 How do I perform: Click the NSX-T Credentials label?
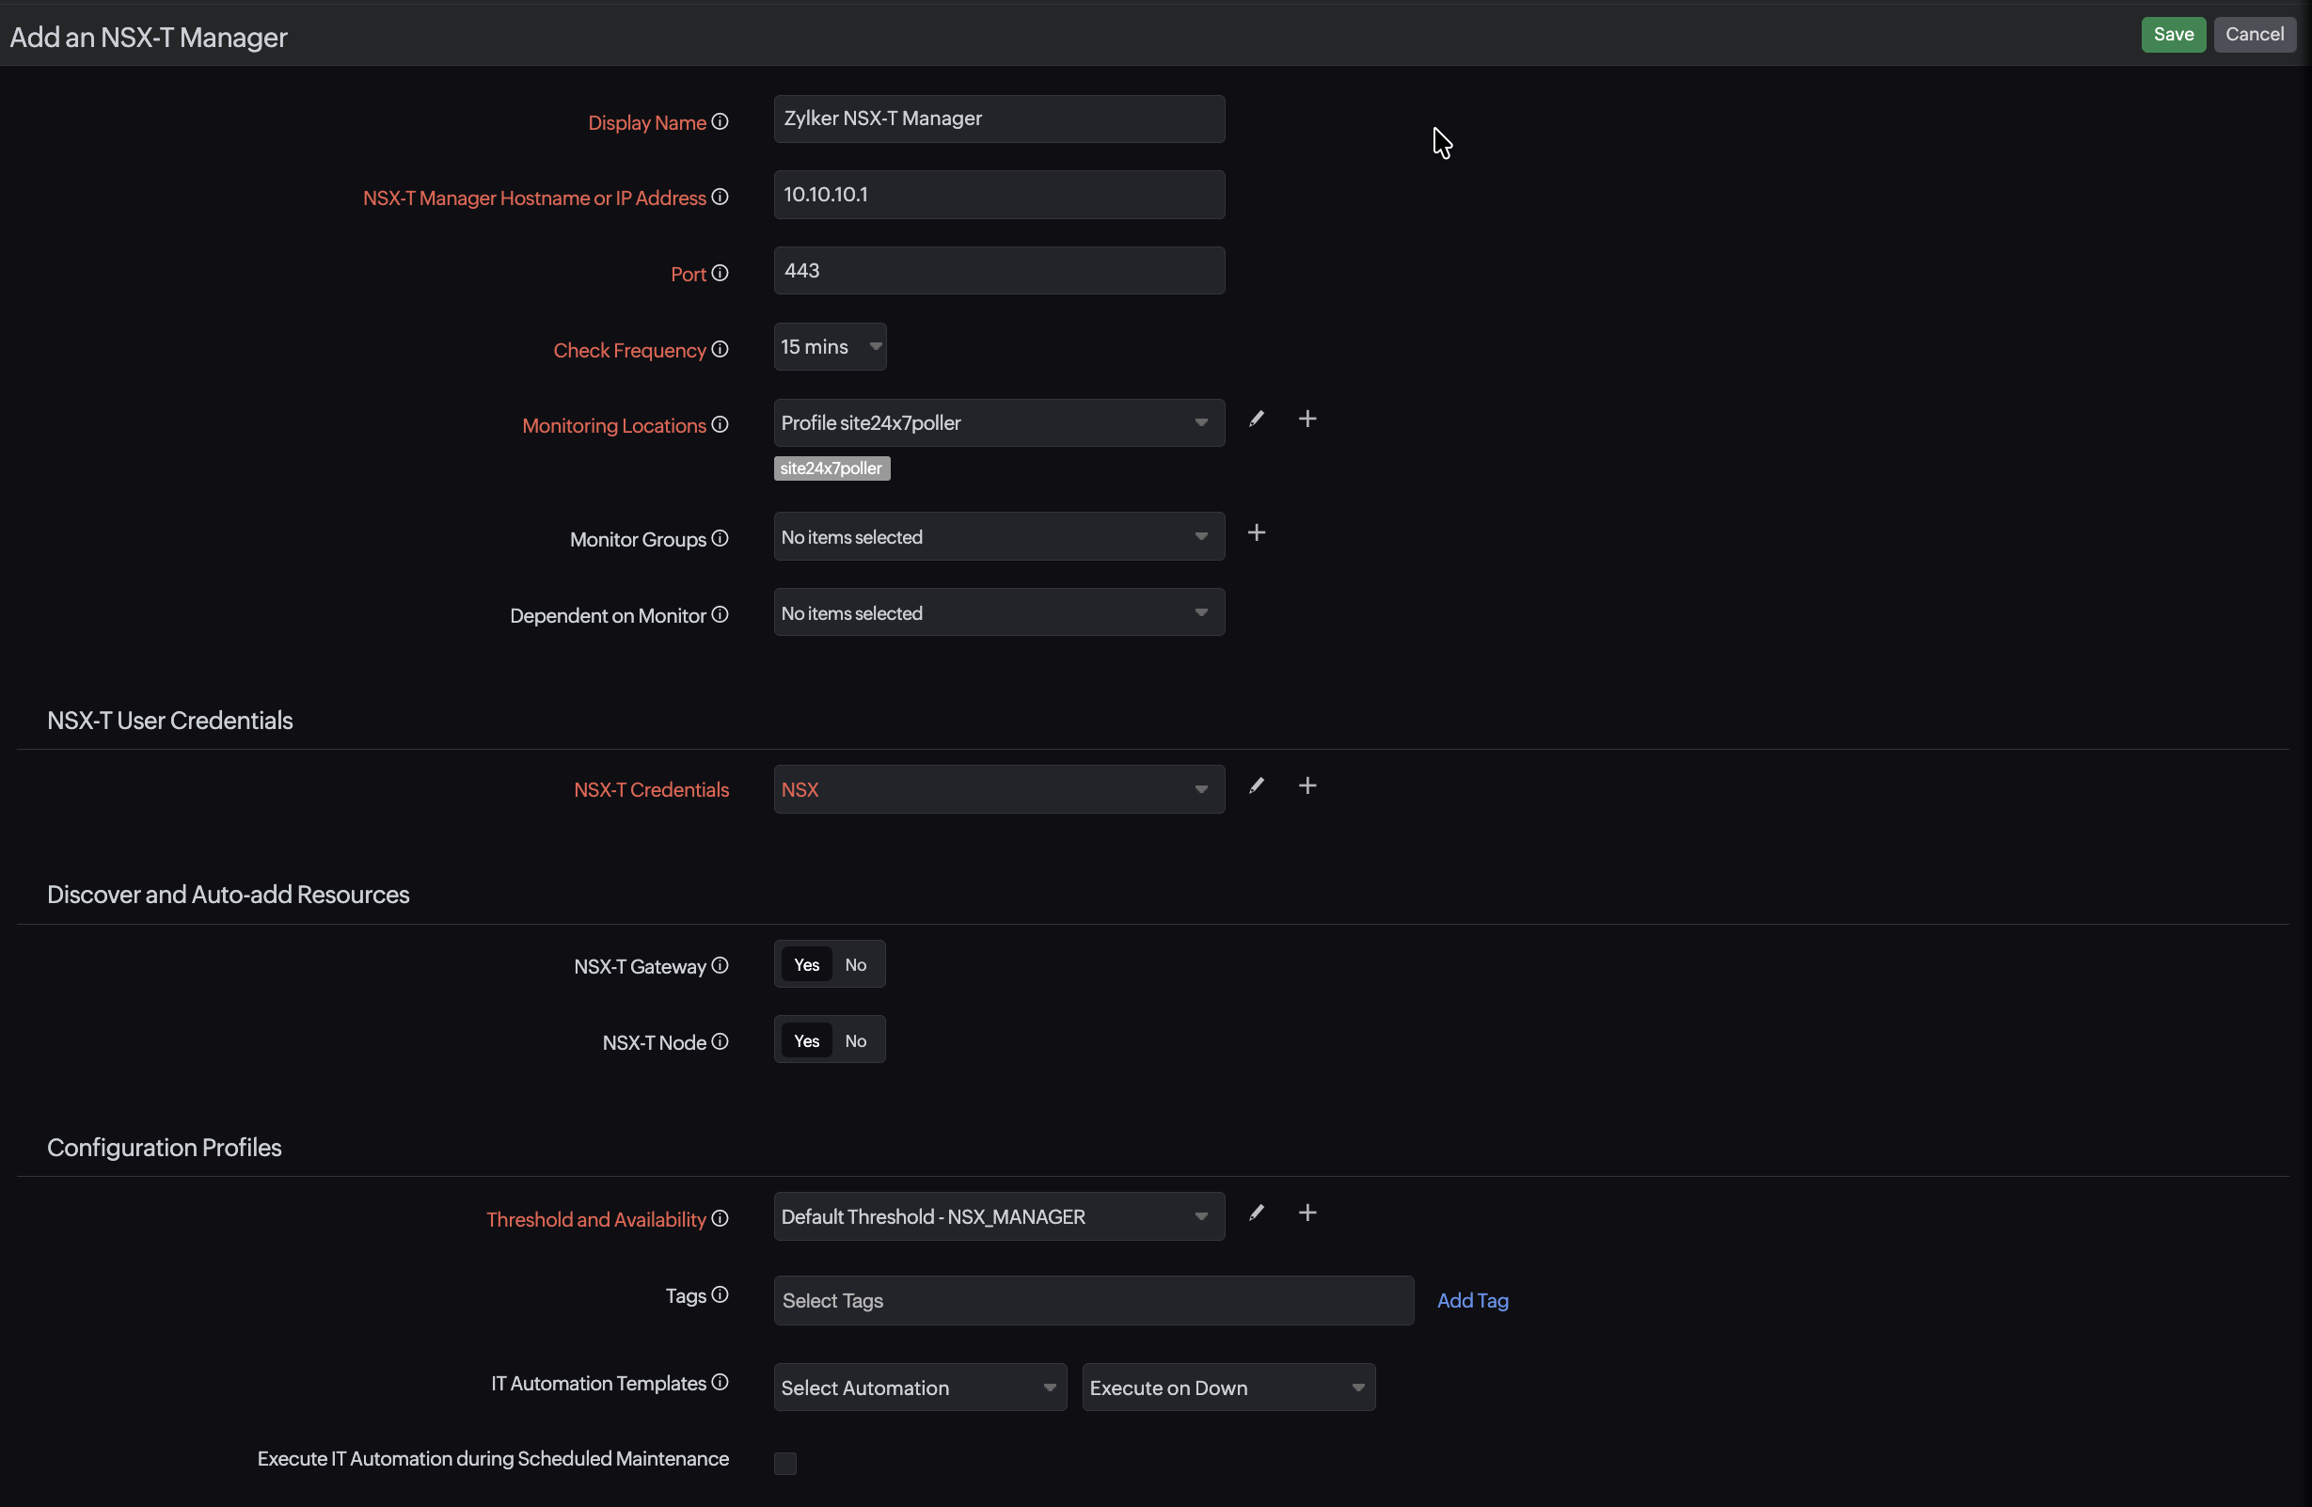tap(651, 789)
